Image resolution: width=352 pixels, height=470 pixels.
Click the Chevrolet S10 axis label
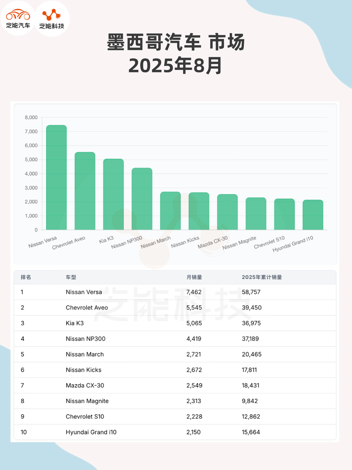click(269, 243)
